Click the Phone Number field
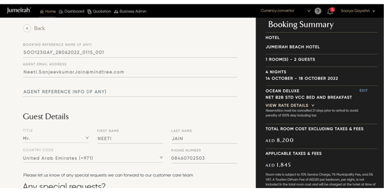The image size is (384, 192). [204, 158]
